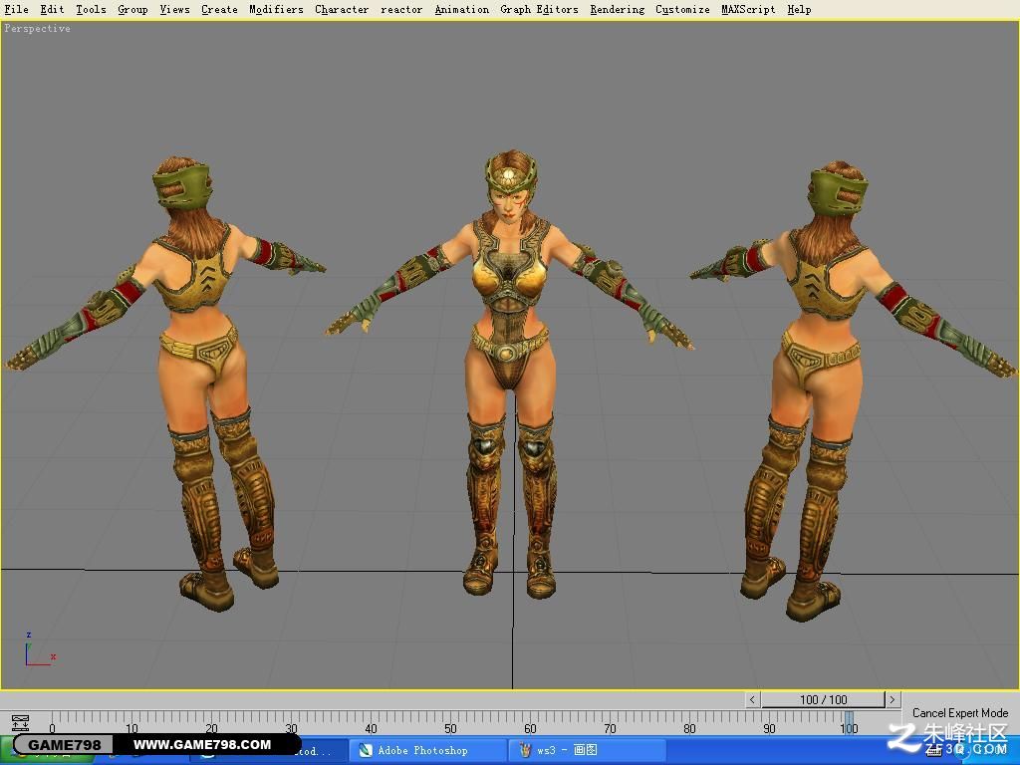Open the Animation menu
This screenshot has width=1020, height=765.
[462, 9]
